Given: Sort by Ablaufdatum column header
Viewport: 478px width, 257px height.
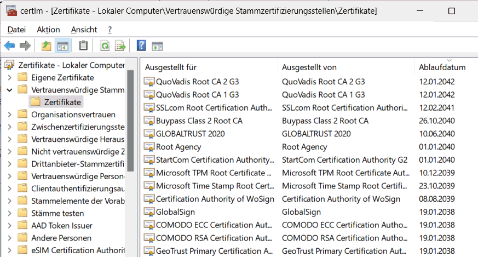Looking at the screenshot, I should click(x=446, y=67).
